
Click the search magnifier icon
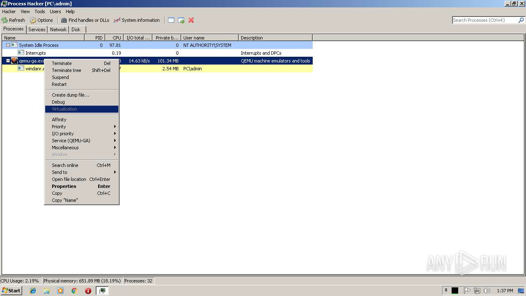pos(521,20)
